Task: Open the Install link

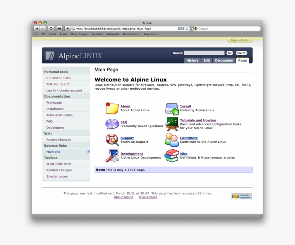Action: pos(186,106)
